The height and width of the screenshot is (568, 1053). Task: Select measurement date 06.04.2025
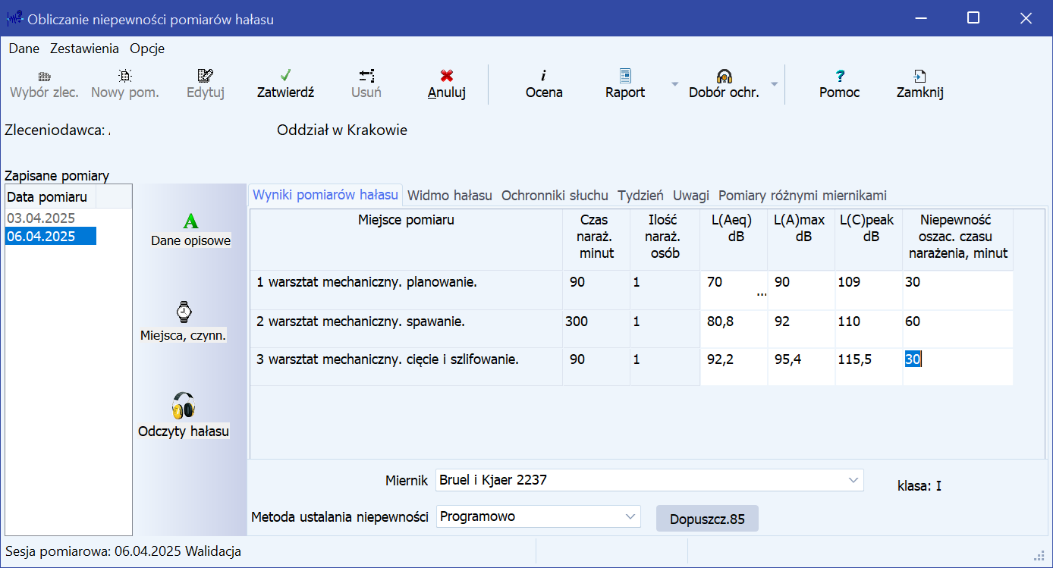click(x=50, y=237)
